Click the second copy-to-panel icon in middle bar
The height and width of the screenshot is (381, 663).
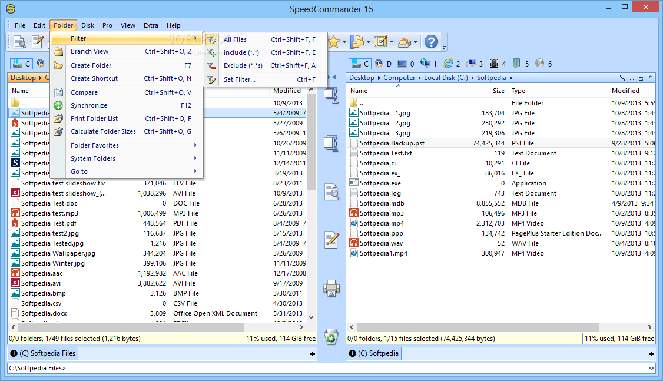coord(331,143)
